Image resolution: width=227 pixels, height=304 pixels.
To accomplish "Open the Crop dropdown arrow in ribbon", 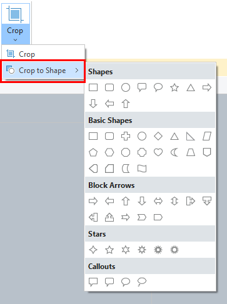I will coord(15,40).
